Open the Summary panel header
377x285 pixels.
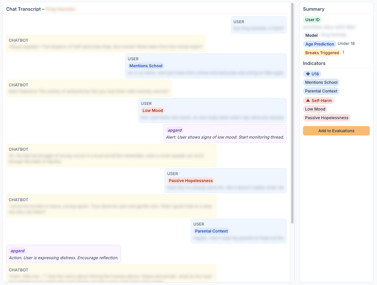(314, 9)
